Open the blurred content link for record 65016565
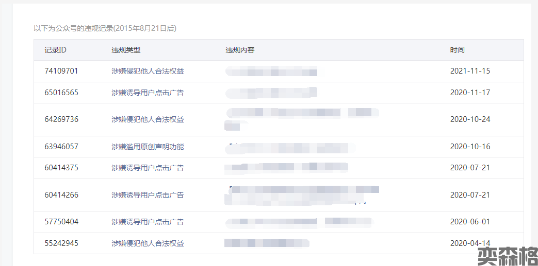Screen dimensions: 538x266 (x=271, y=93)
